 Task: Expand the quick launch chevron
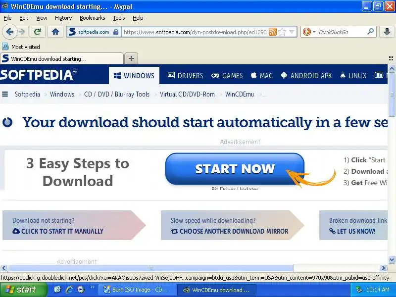(92, 287)
